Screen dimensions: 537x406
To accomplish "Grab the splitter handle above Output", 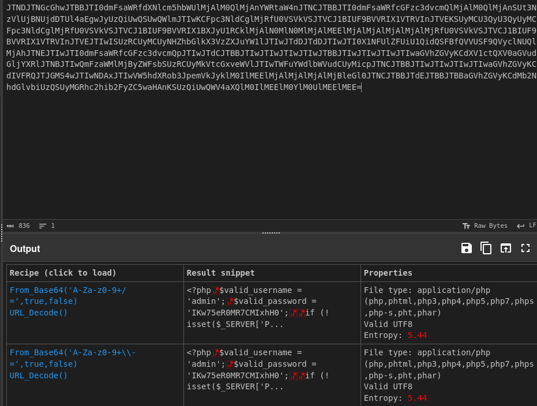I will (271, 233).
